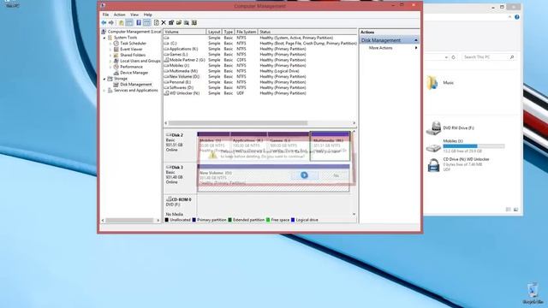Click the volume list horizontal scrollbar thumb

click(238, 123)
